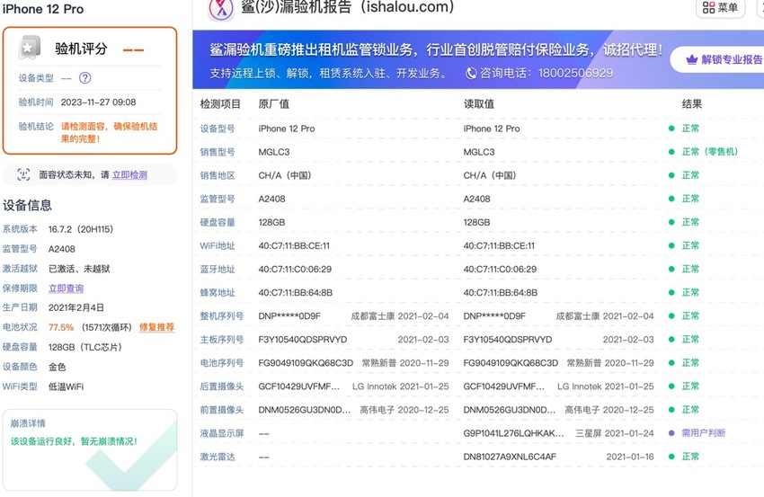Click the 设备信息 section heading
The image size is (764, 497).
tap(27, 205)
